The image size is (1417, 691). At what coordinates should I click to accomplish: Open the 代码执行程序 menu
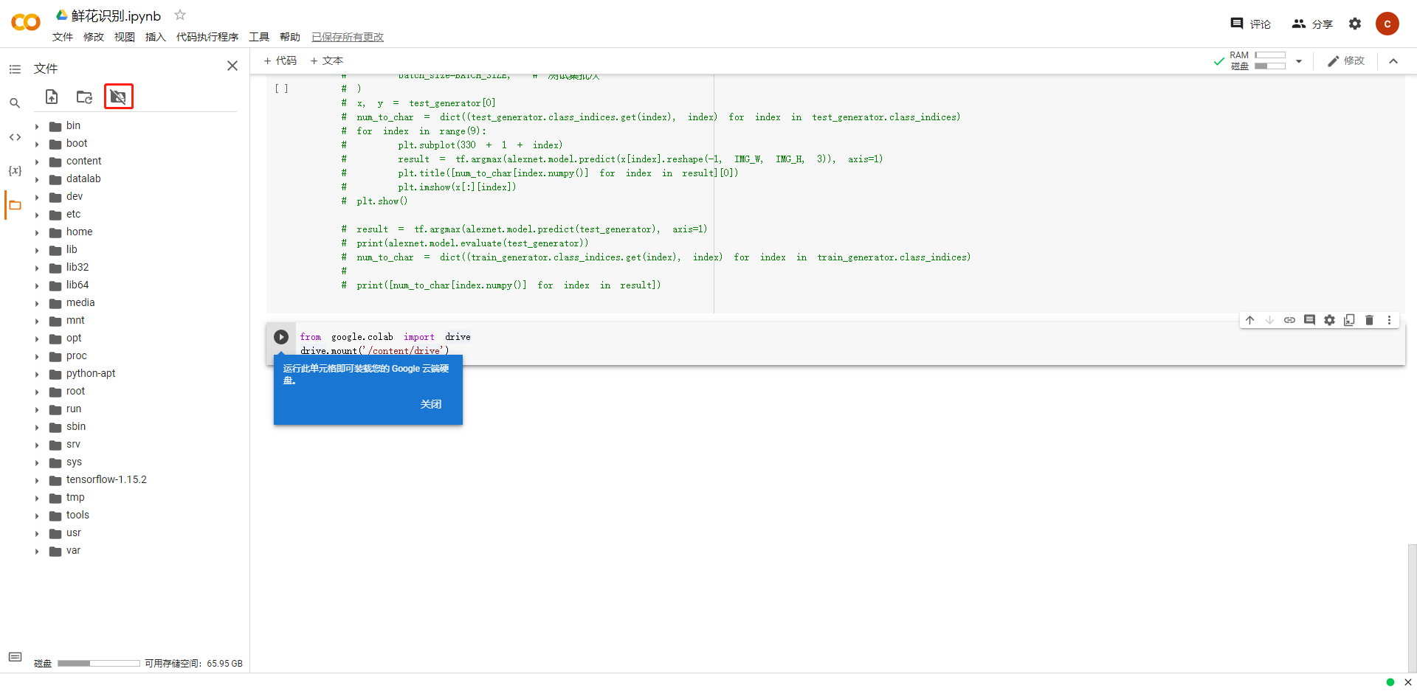pyautogui.click(x=207, y=37)
